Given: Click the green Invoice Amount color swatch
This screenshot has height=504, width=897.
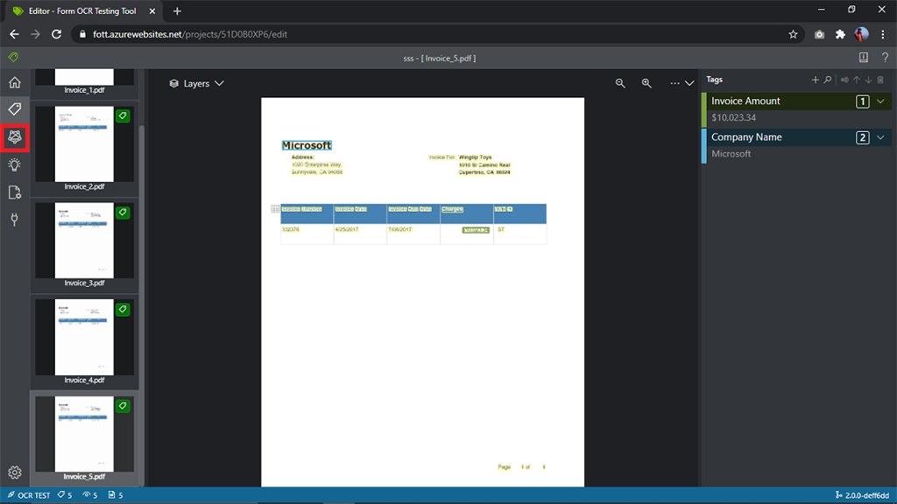Looking at the screenshot, I should (703, 108).
